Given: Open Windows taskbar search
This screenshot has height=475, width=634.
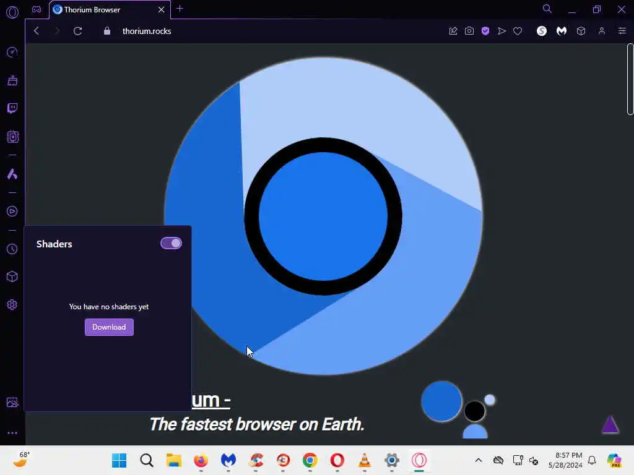Looking at the screenshot, I should [147, 460].
